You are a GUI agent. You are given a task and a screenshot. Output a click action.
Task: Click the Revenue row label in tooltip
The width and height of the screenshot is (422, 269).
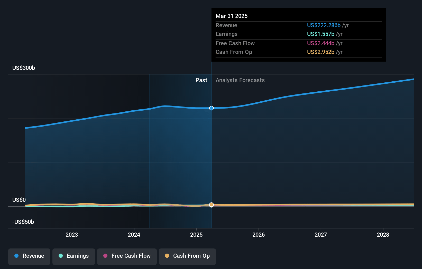pyautogui.click(x=226, y=25)
